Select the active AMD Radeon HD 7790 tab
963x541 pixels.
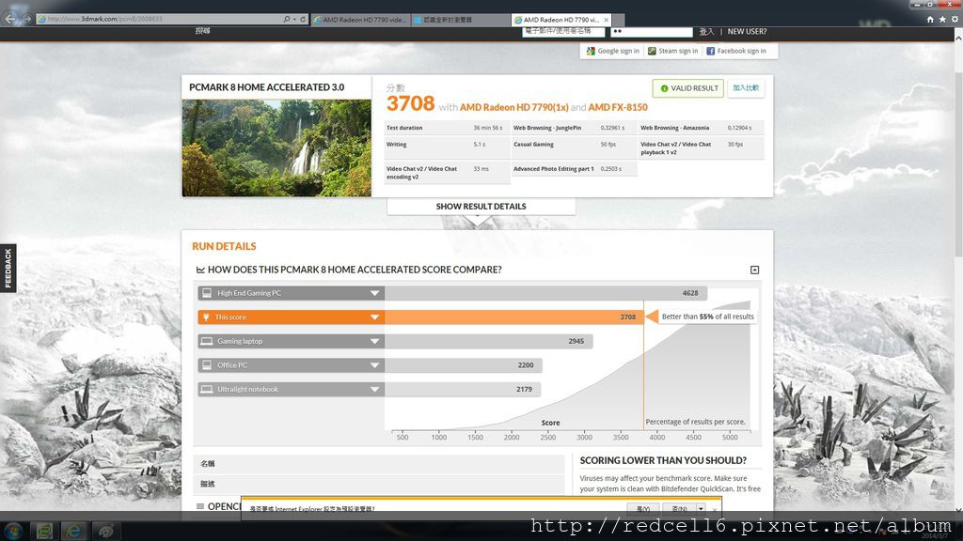(x=560, y=20)
